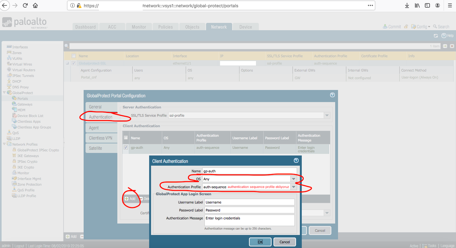Toggle the Globalprotect-SSL portal row checkbox
This screenshot has width=456, height=248.
74,63
